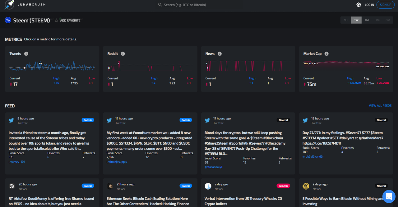Viewport: 398px width, 207px height.
Task: Select the 6M time range
Action: coord(388,20)
